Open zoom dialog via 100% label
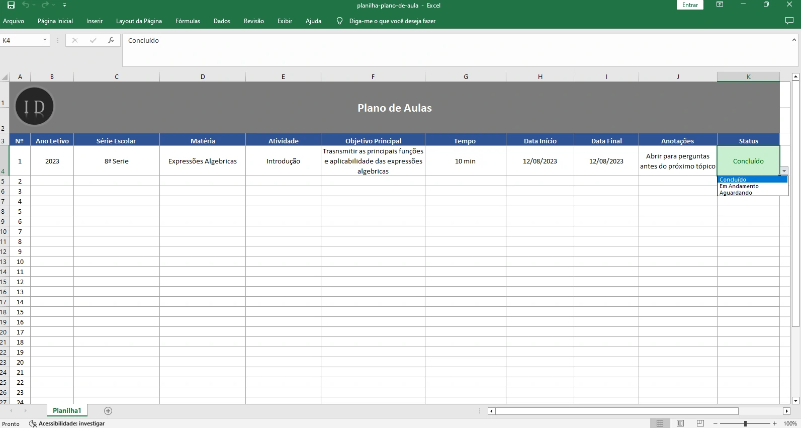Image resolution: width=801 pixels, height=428 pixels. pos(790,423)
